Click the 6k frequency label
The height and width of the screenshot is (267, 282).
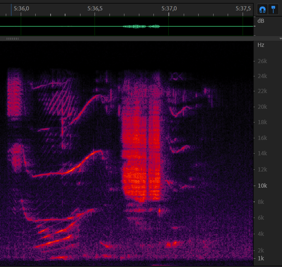(x=261, y=218)
